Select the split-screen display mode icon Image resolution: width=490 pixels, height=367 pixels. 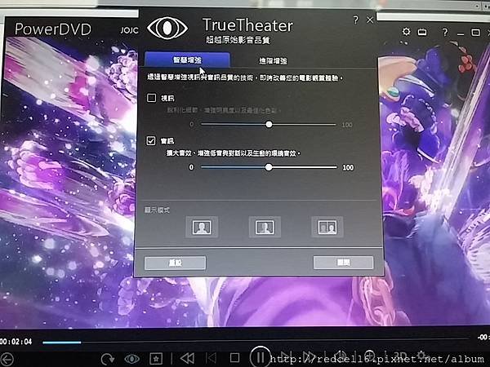pos(265,227)
